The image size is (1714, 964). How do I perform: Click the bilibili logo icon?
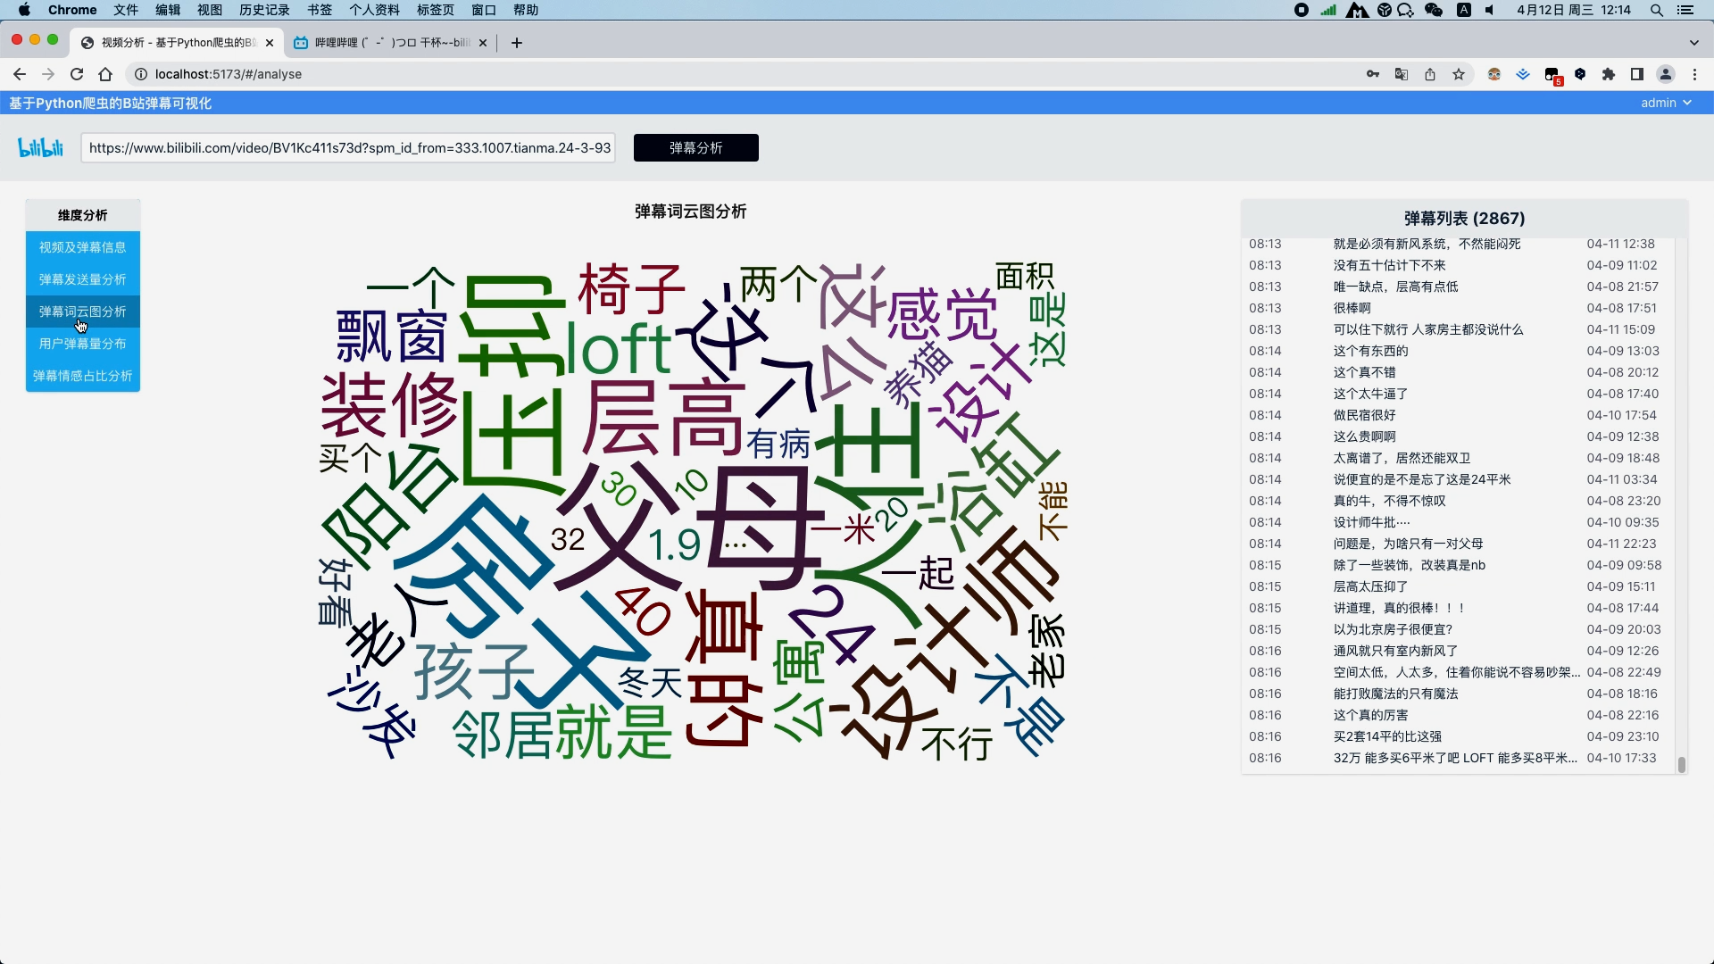point(41,147)
